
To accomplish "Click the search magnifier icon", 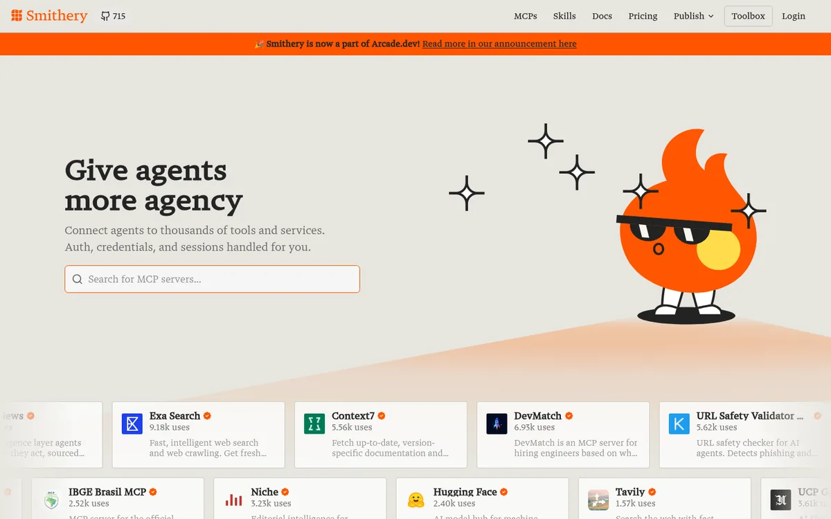I will click(x=78, y=280).
